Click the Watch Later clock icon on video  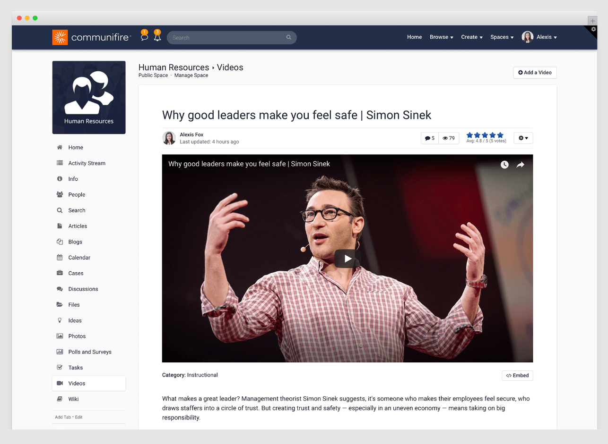point(504,165)
